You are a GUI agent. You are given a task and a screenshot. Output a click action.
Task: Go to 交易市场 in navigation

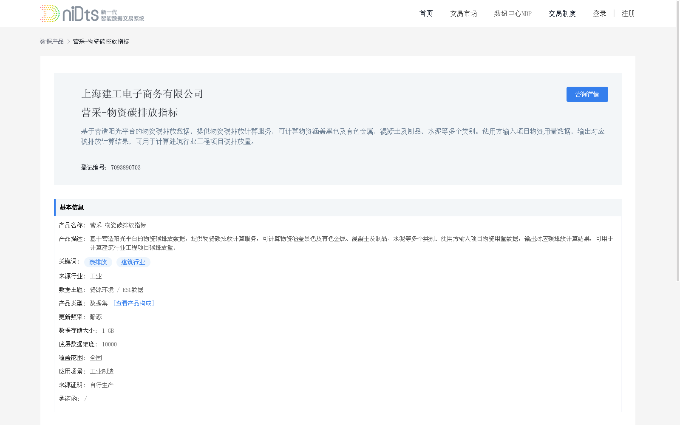tap(463, 14)
